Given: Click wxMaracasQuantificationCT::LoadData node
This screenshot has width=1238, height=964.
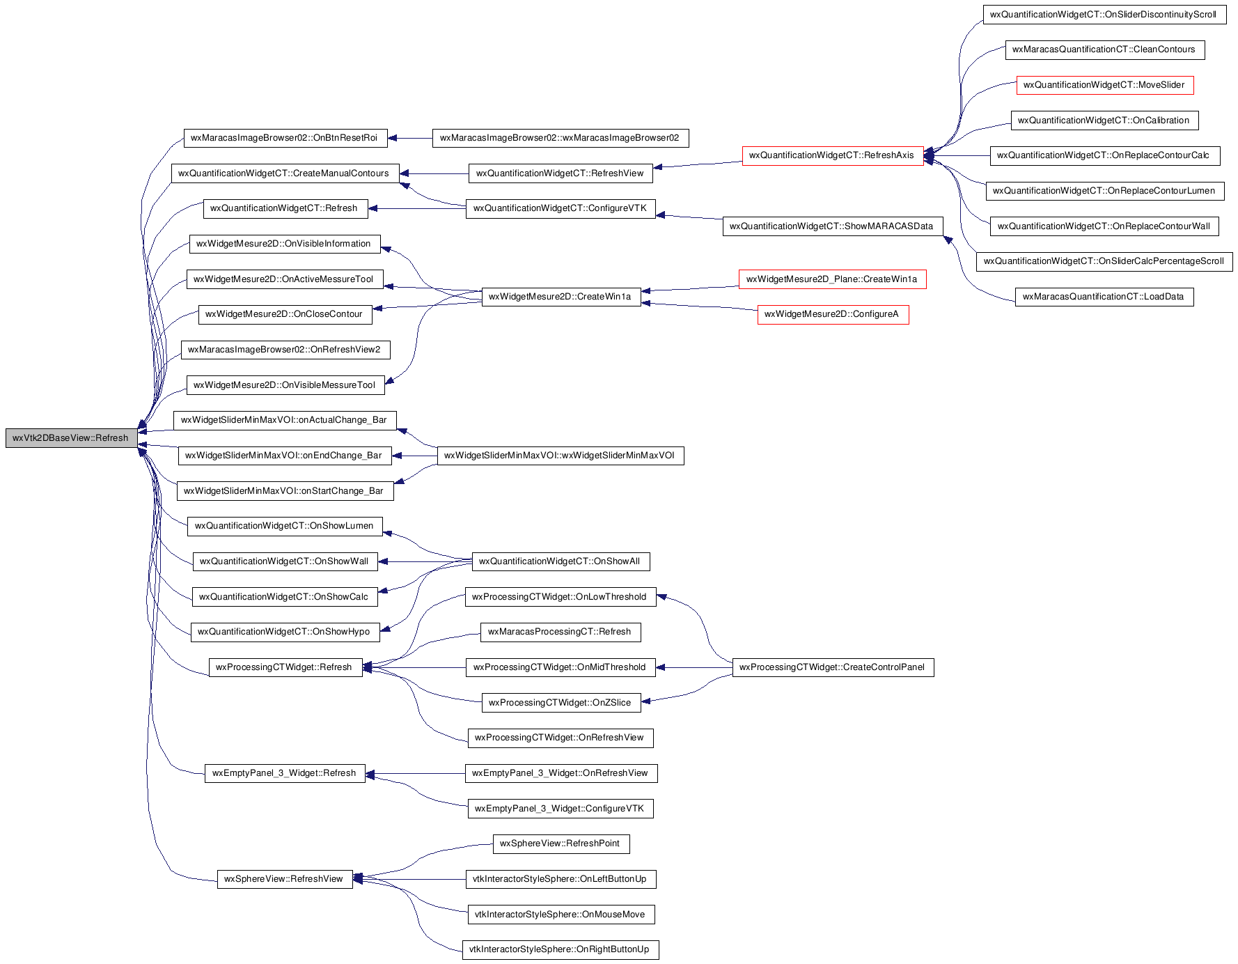Looking at the screenshot, I should point(1104,297).
